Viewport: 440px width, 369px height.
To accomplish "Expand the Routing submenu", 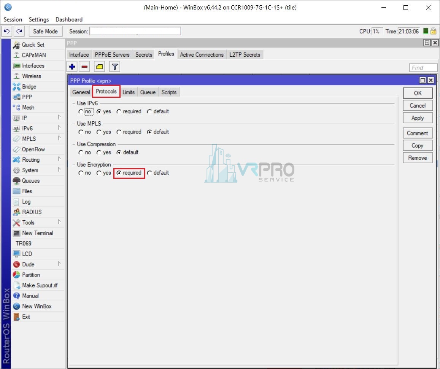I will pyautogui.click(x=59, y=159).
